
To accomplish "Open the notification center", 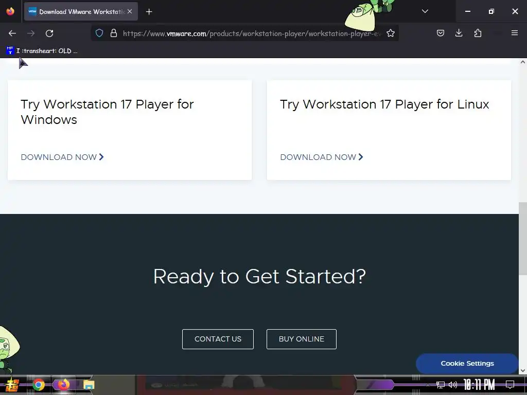I will pyautogui.click(x=510, y=385).
